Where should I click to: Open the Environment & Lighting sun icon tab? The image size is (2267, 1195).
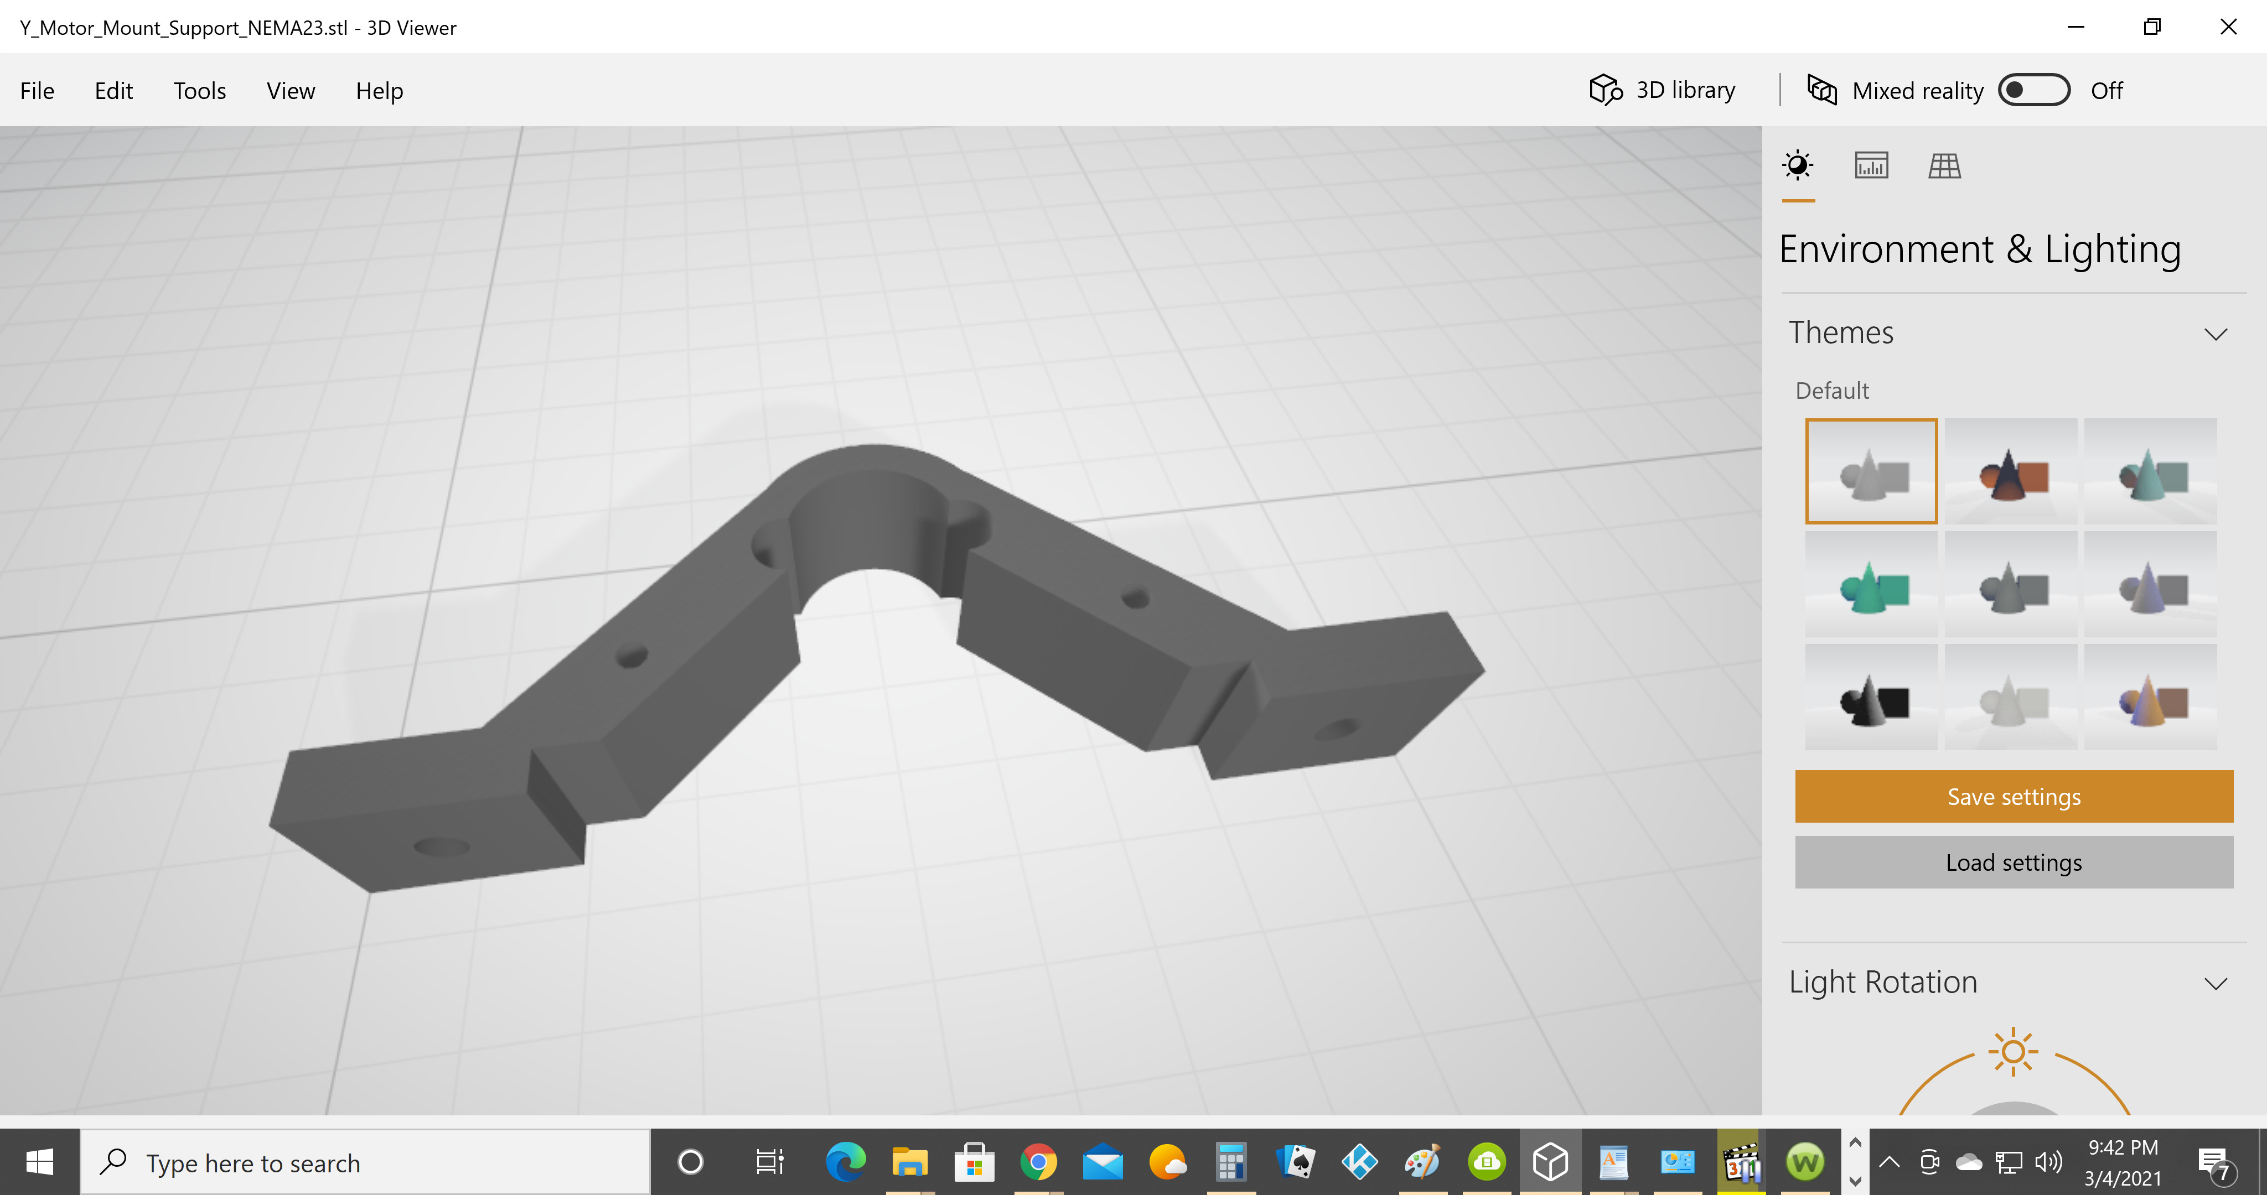tap(1797, 165)
